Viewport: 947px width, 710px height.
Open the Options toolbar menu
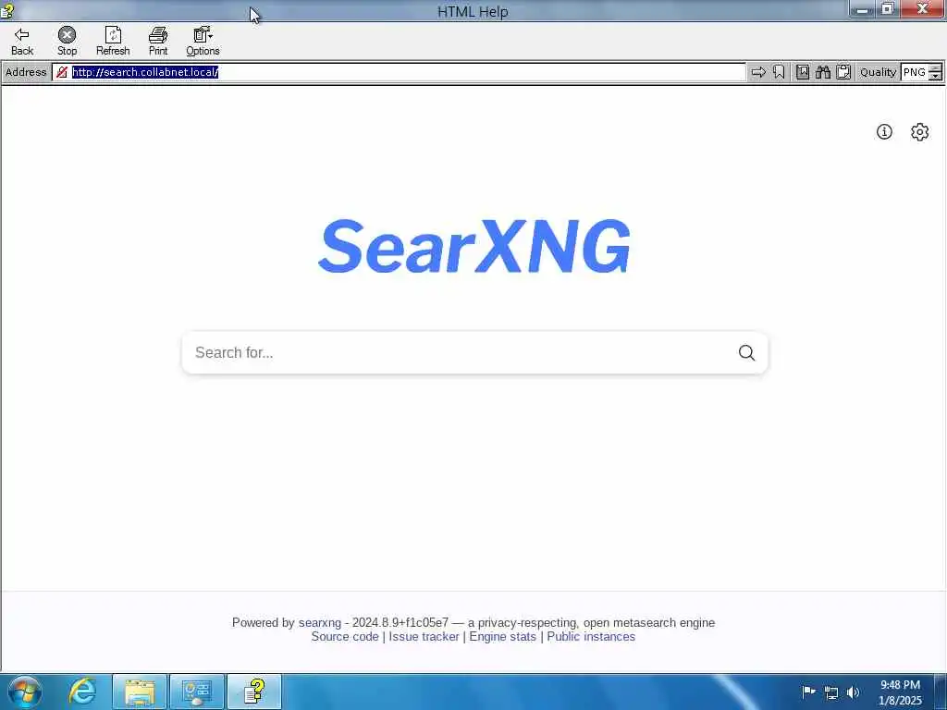(203, 42)
